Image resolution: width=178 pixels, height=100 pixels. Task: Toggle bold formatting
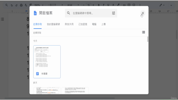coord(99,5)
